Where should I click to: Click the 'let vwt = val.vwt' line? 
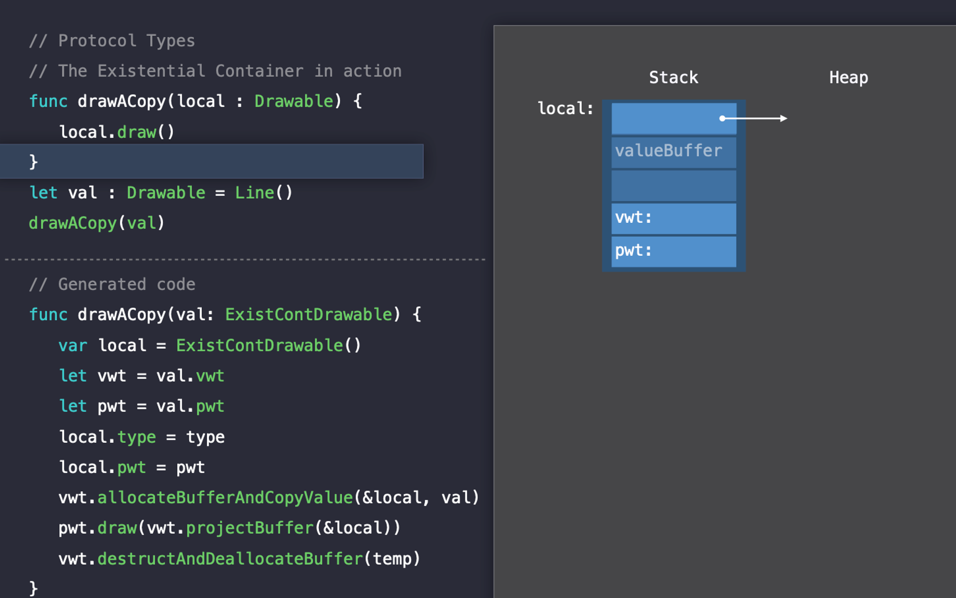click(141, 376)
